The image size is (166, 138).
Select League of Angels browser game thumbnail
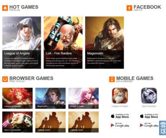point(18,98)
